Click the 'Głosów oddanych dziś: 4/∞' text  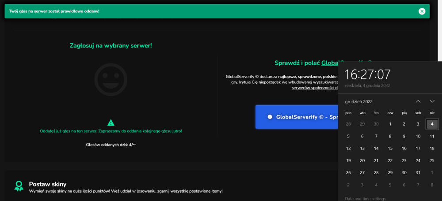(111, 145)
